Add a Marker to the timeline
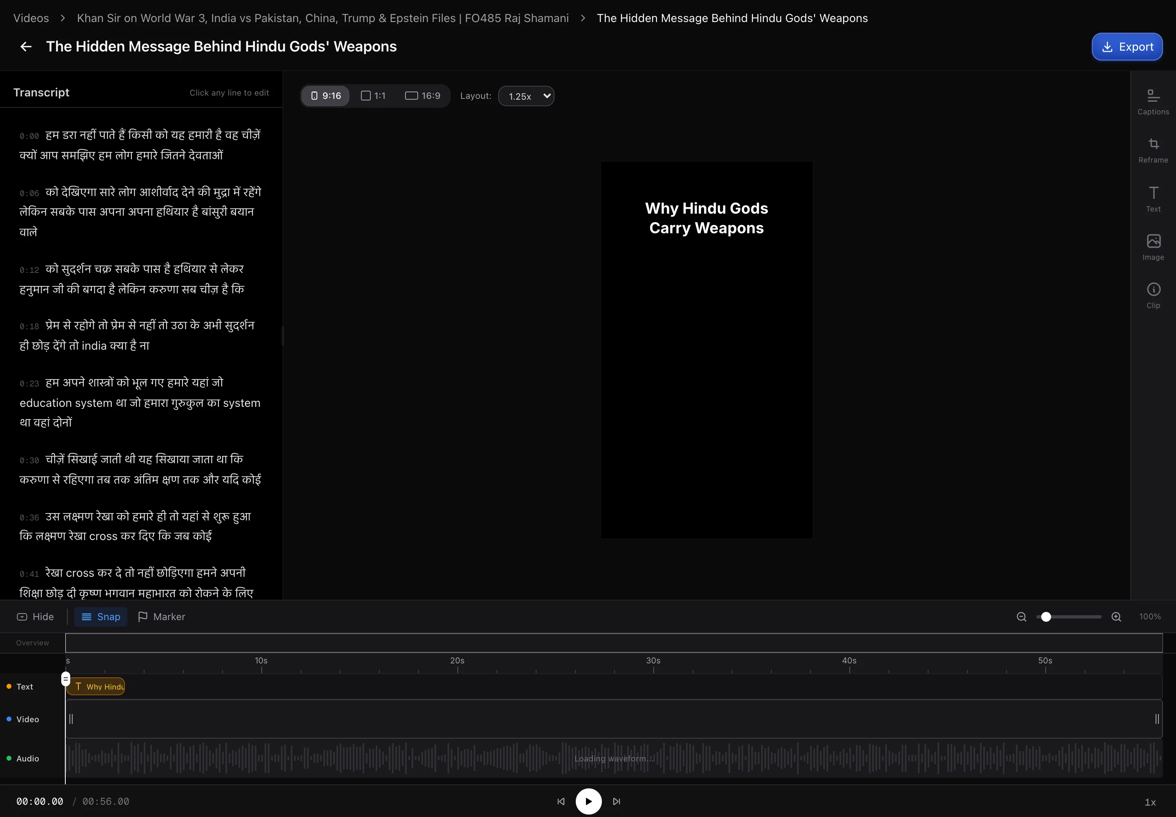The height and width of the screenshot is (817, 1176). tap(162, 616)
